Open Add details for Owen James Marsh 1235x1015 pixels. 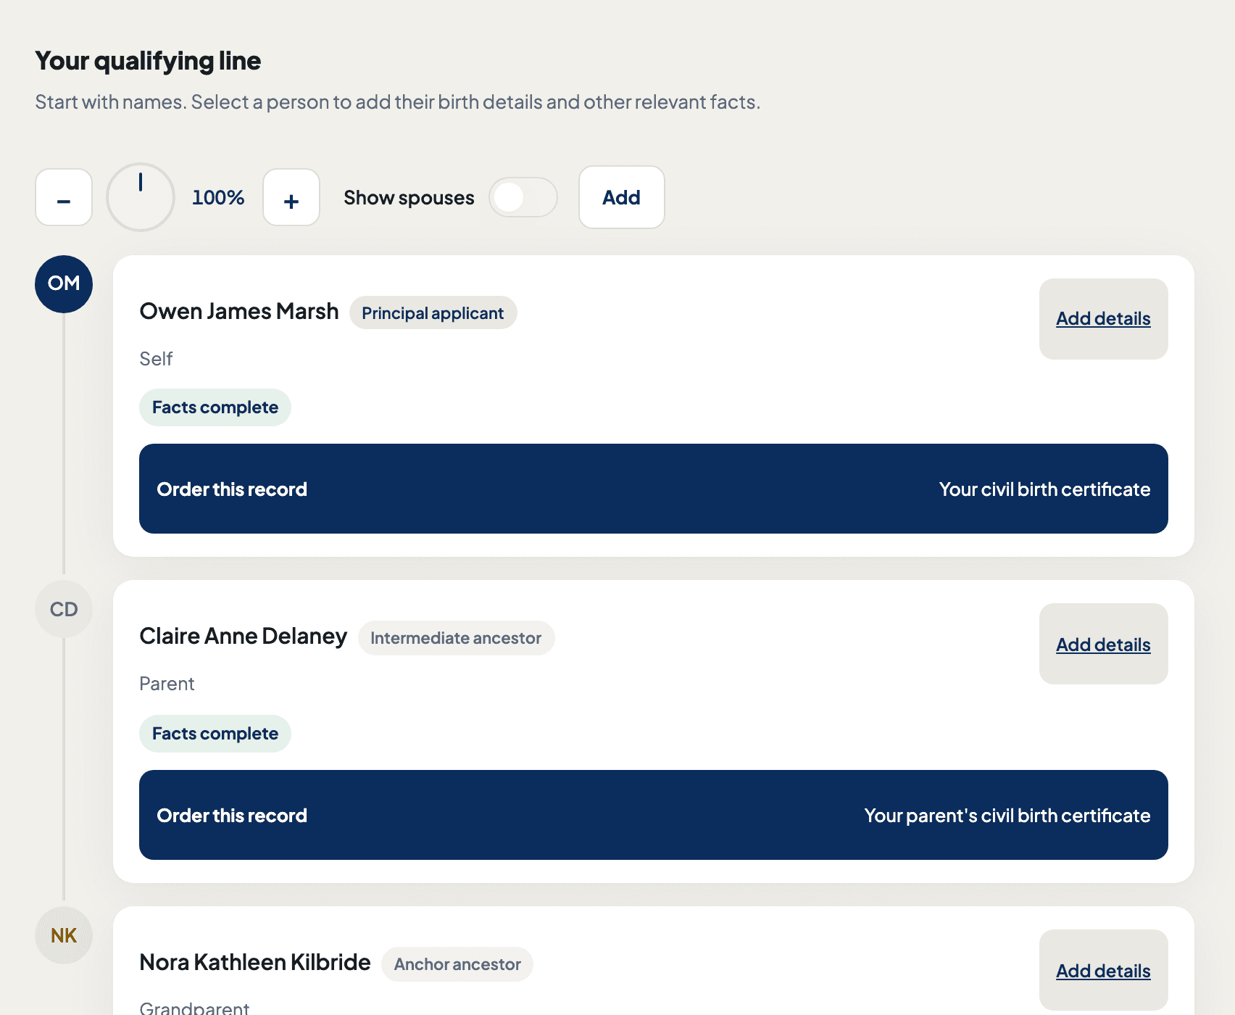click(1103, 319)
